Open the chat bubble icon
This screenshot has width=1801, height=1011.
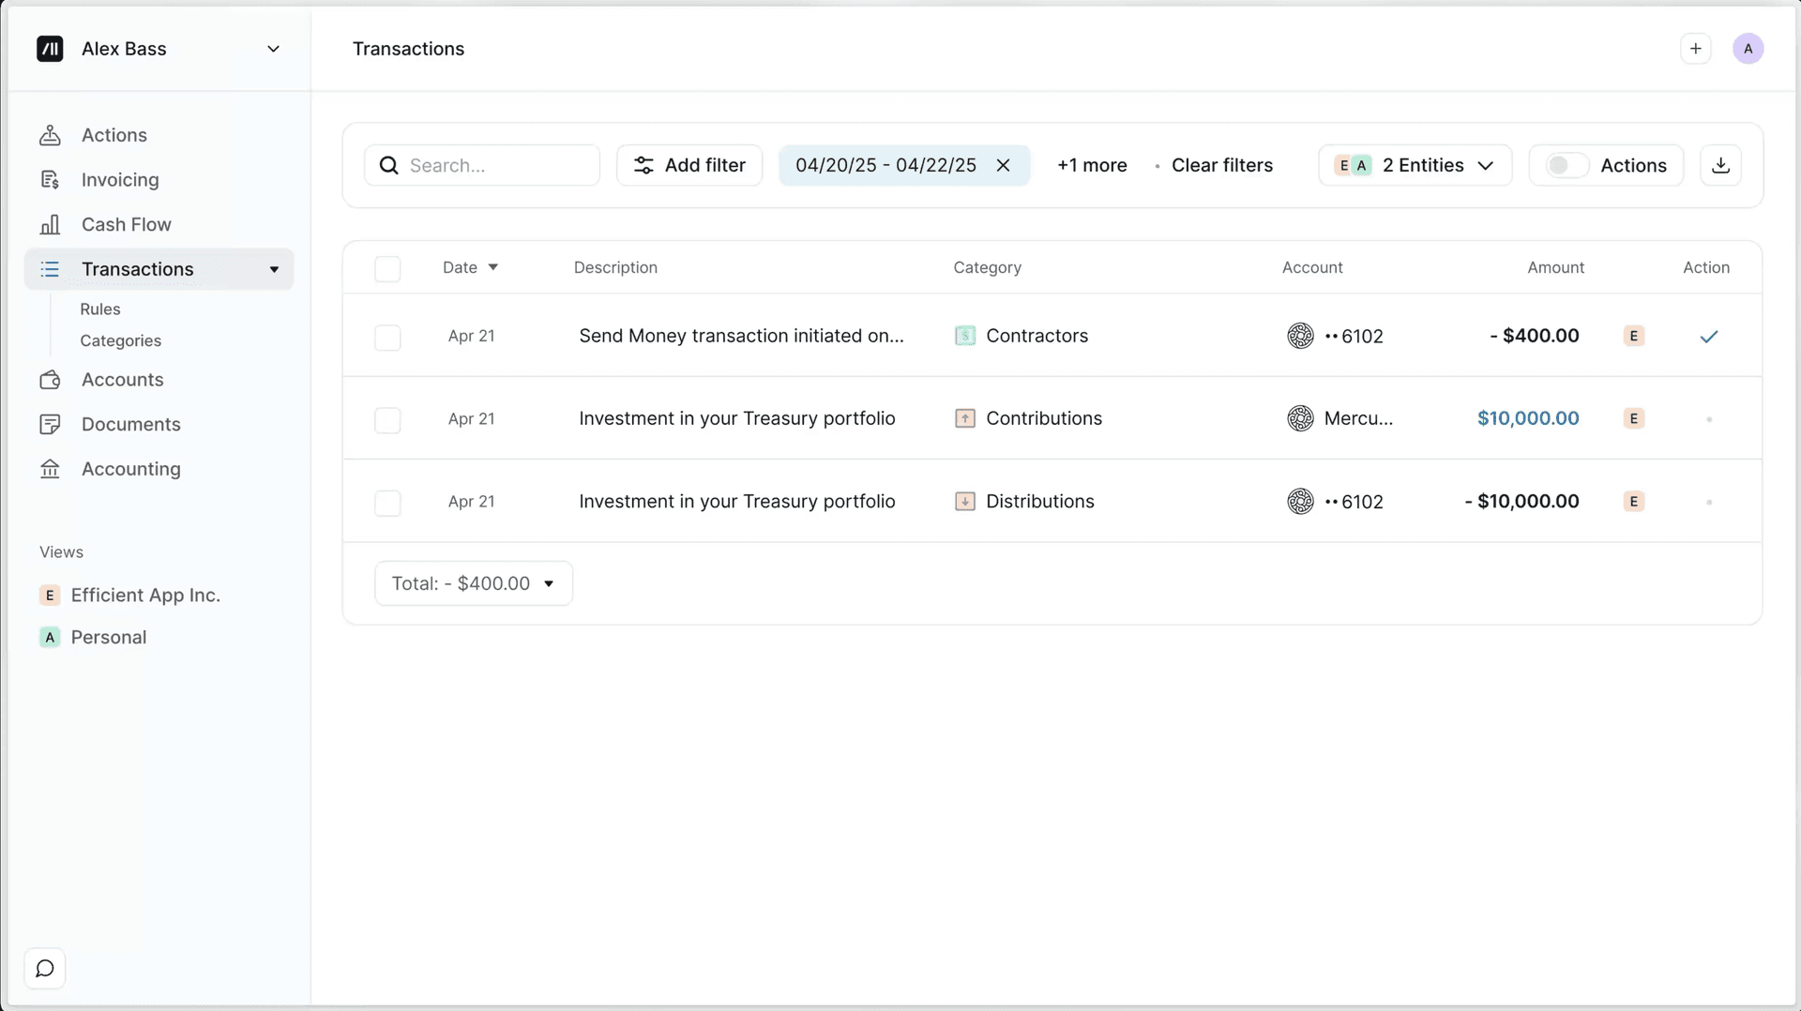point(44,968)
